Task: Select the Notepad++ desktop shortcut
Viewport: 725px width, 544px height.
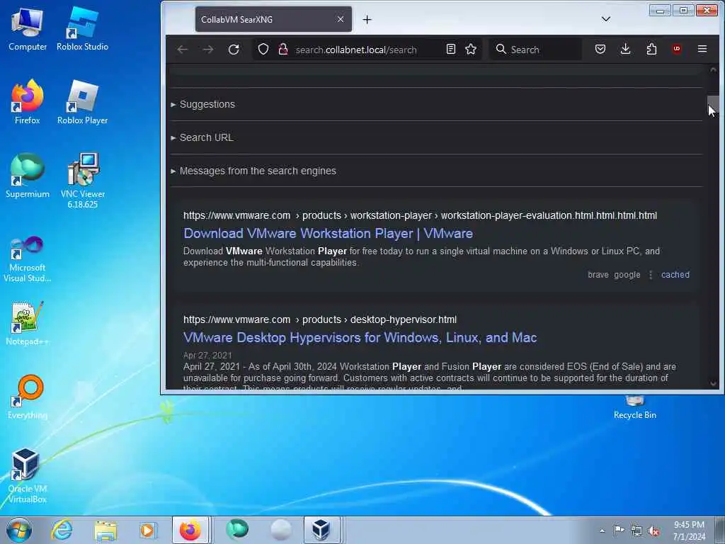Action: [x=28, y=323]
